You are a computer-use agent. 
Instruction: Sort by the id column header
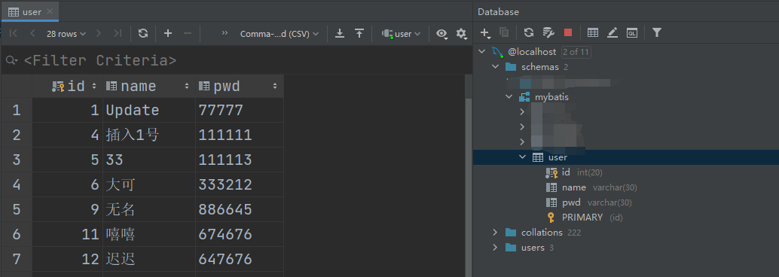(x=68, y=87)
